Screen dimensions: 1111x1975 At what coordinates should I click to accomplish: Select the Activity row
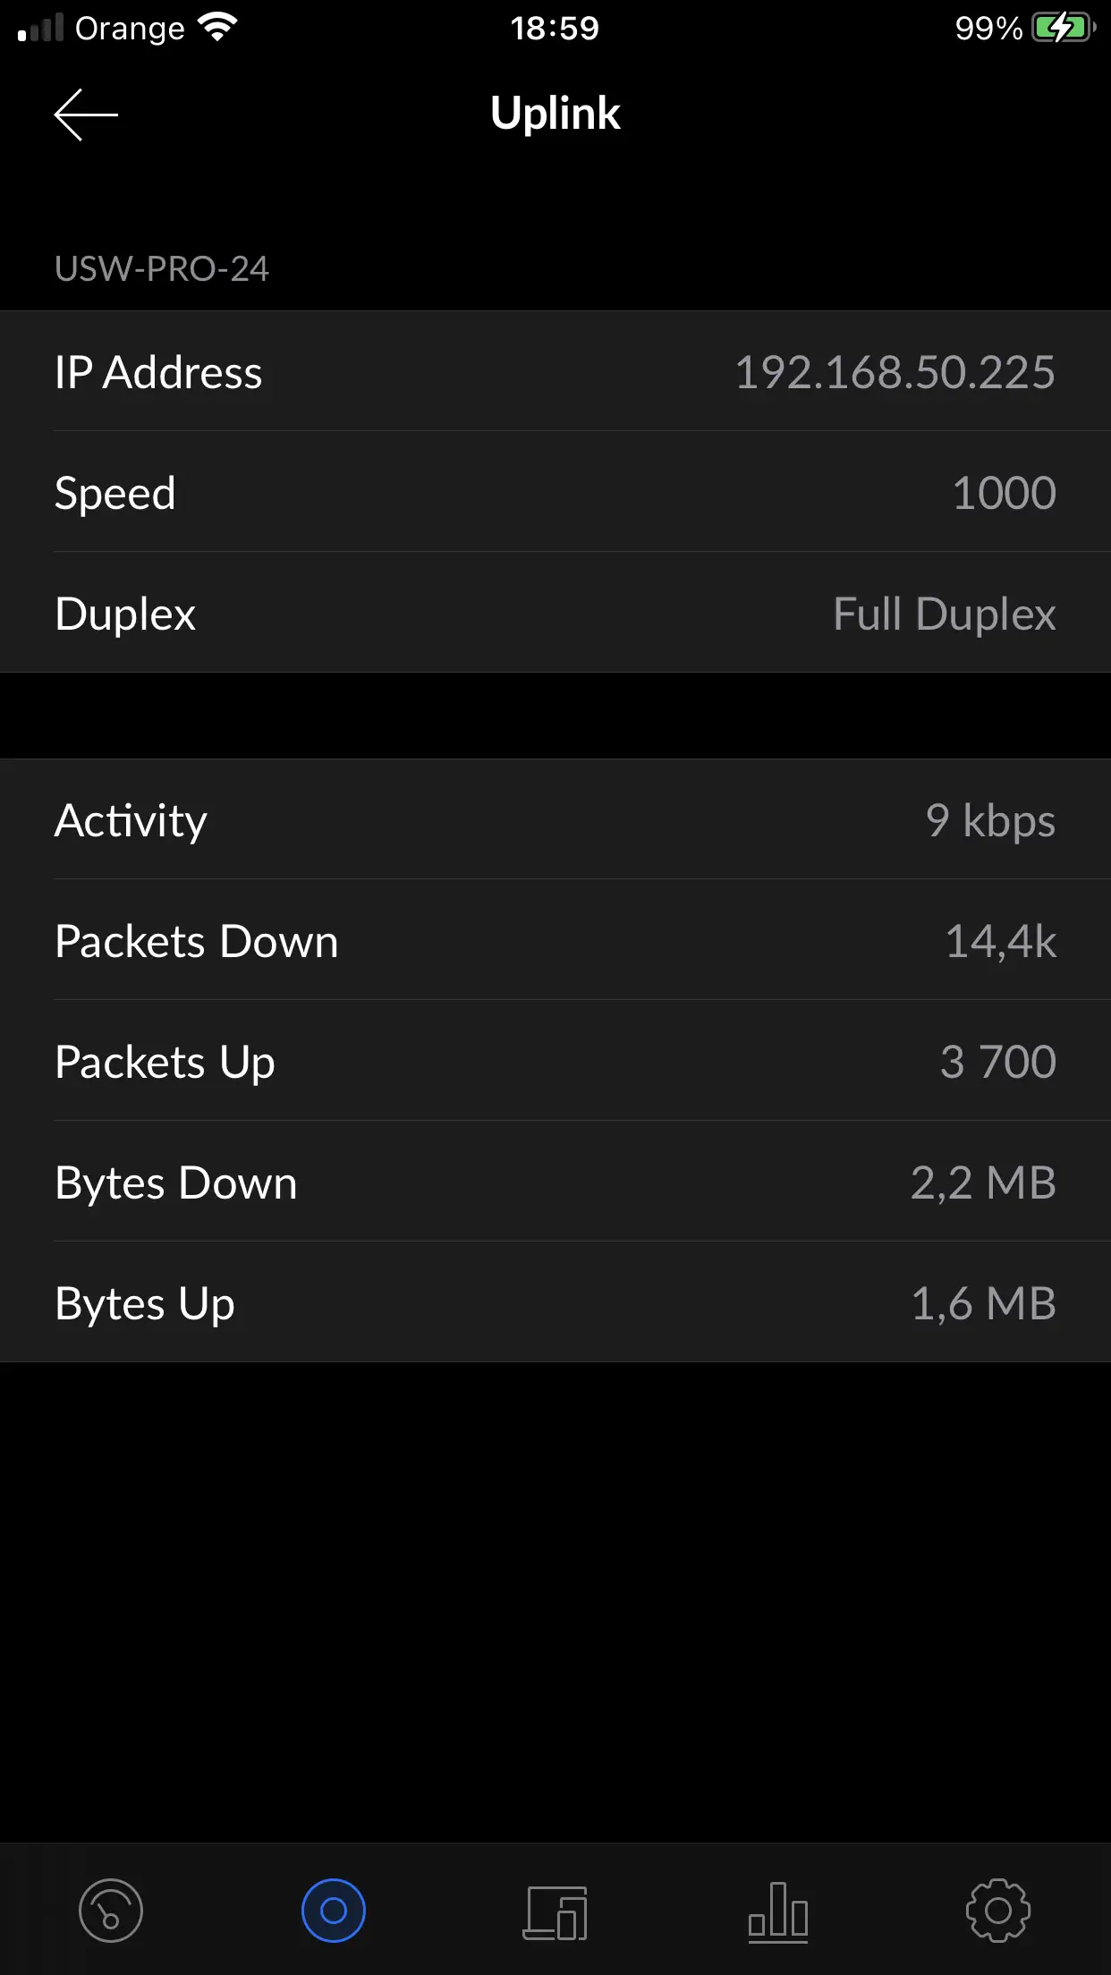click(555, 820)
